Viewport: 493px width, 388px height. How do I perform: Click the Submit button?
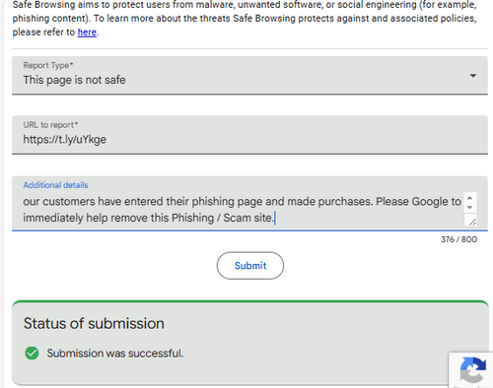250,266
